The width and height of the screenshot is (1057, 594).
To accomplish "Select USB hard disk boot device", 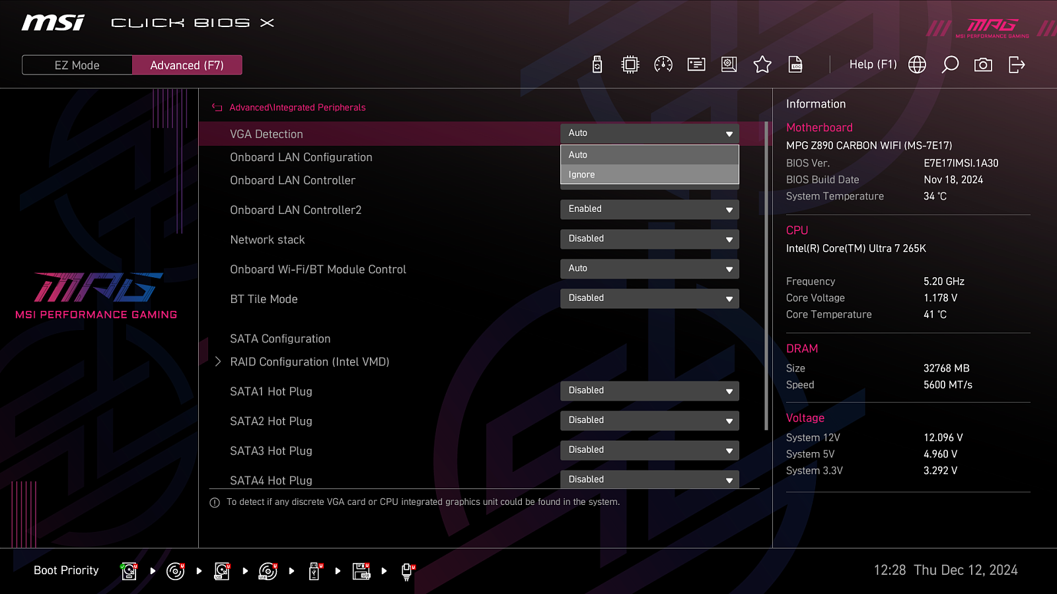I will coord(222,571).
